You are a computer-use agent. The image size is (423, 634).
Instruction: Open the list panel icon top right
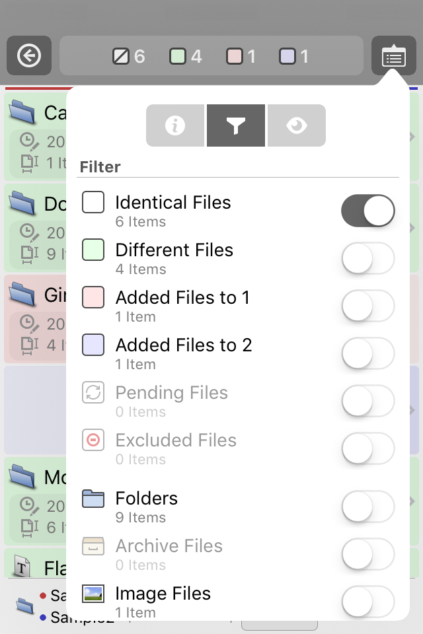coord(393,57)
